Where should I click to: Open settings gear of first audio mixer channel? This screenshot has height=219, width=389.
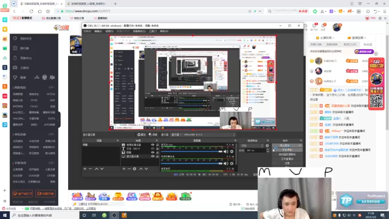tap(232, 151)
